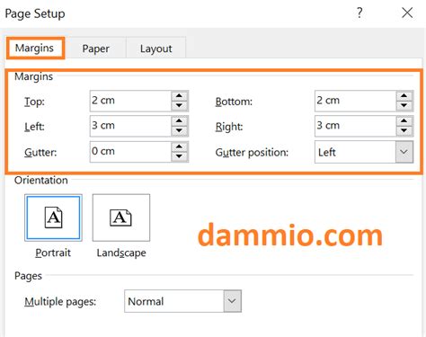
Task: Select Landscape orientation
Action: 121,217
